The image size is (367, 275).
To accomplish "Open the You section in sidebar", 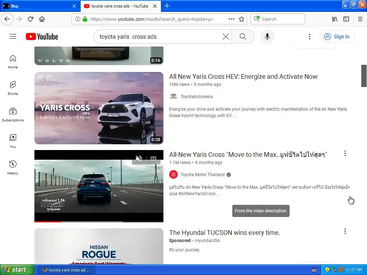I will [13, 141].
